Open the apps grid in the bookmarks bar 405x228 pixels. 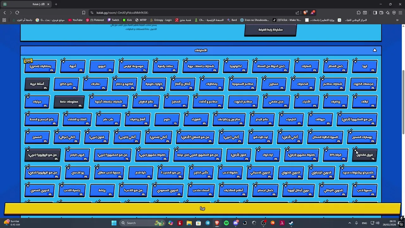[4, 20]
